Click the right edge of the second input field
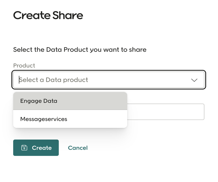This screenshot has height=182, width=218. coord(201,112)
